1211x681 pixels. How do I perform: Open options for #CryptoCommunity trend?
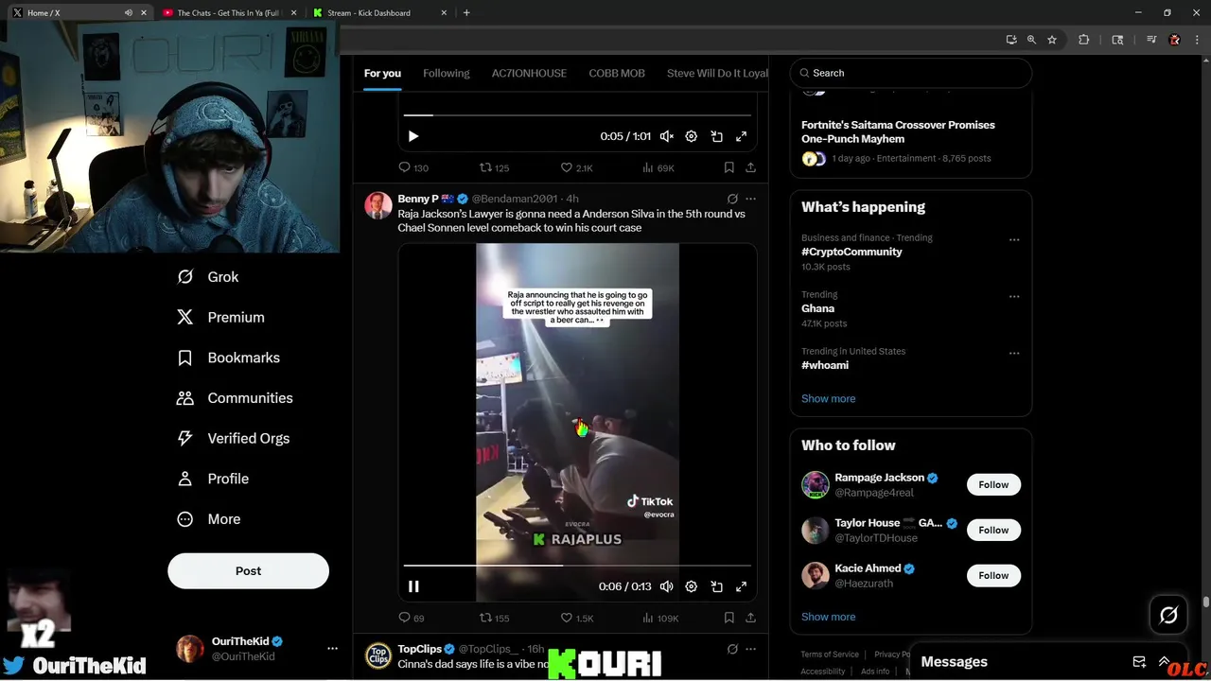pyautogui.click(x=1014, y=240)
